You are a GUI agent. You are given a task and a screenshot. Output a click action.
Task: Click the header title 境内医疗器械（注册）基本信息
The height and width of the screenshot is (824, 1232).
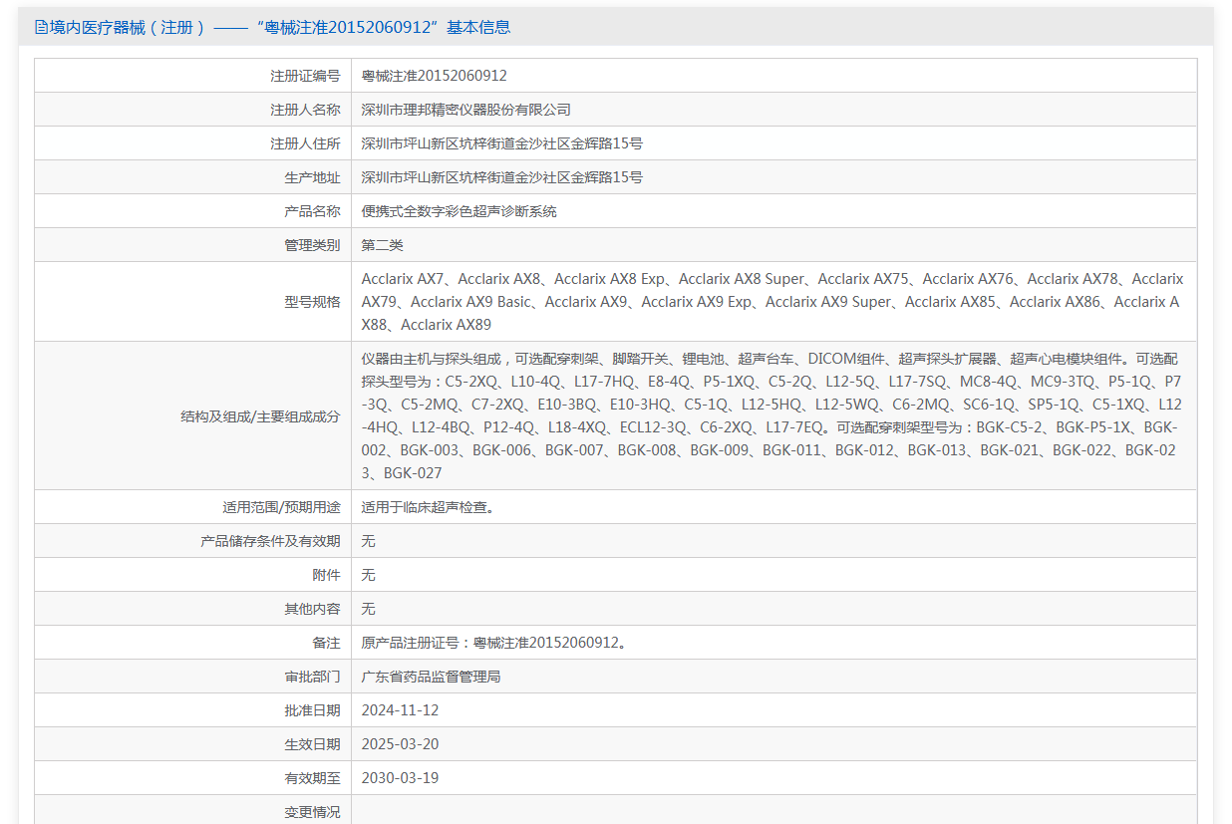280,27
